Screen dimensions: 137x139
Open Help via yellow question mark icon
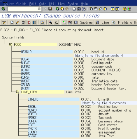(x=124, y=9)
